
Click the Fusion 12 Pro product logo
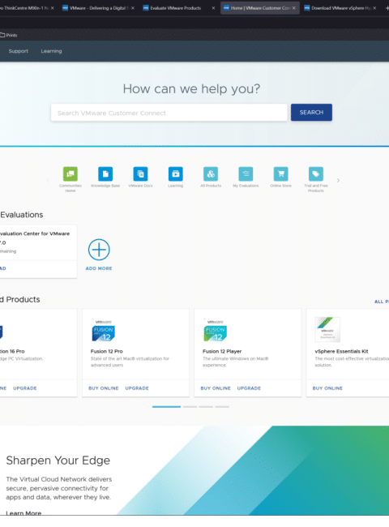pos(104,331)
